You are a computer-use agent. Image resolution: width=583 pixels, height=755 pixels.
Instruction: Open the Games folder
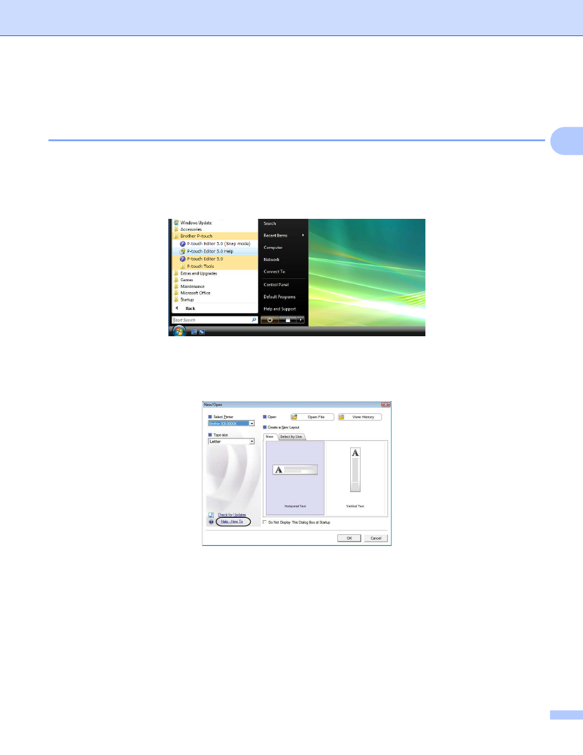pos(186,280)
